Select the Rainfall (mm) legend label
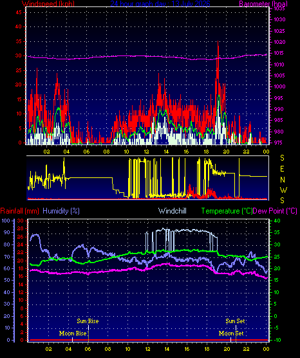Viewport: 300px width, 358px height. pyautogui.click(x=19, y=211)
